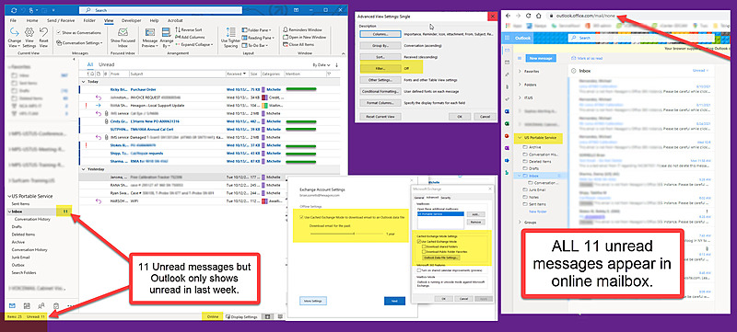The height and width of the screenshot is (332, 737).
Task: Switch to the Developer ribbon tab
Action: 131,20
